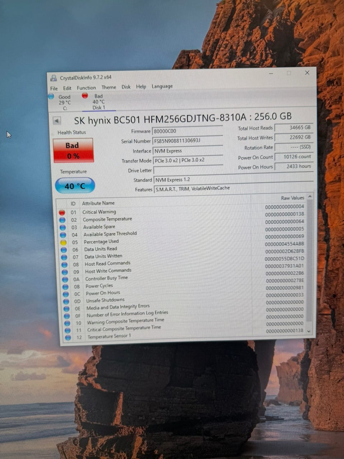
Task: Open the Help menu
Action: click(x=141, y=86)
